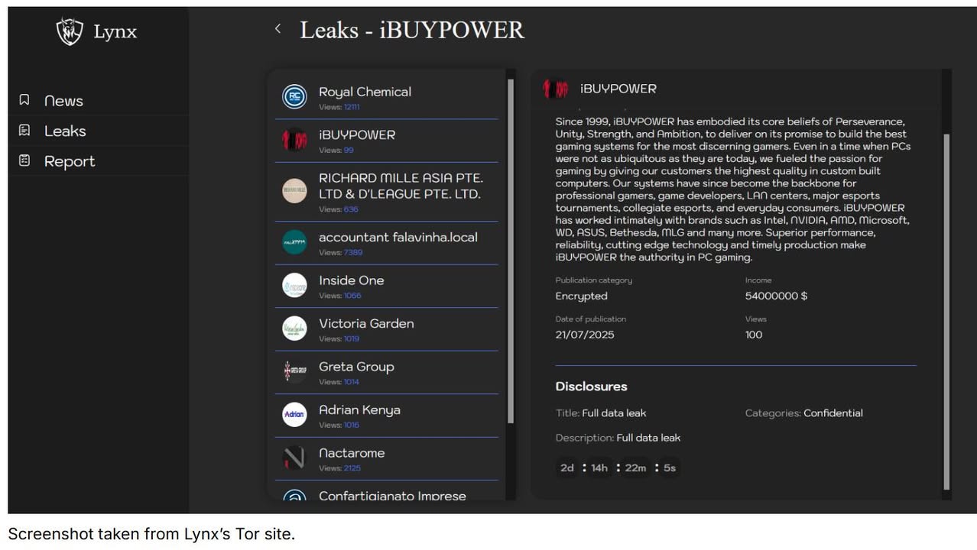Expand the Confartigianato Imprese entry
Screen dimensions: 977x550
pos(392,496)
